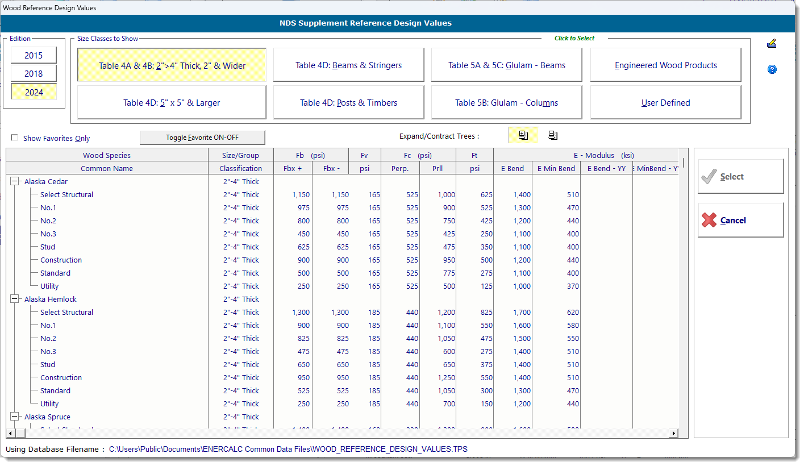804x466 pixels.
Task: Click the 1,700 E Bend value
Action: 521,312
